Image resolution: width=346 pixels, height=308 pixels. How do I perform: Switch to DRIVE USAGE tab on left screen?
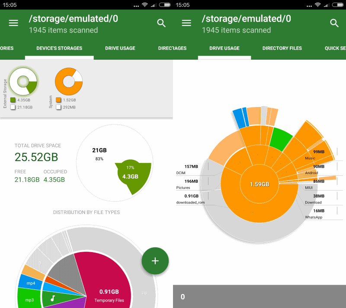point(120,48)
